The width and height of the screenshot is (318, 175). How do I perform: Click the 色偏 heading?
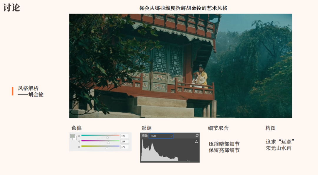[x=77, y=128]
